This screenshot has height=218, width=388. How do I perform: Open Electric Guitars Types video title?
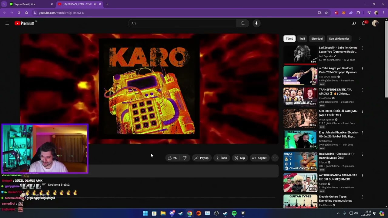click(x=336, y=199)
